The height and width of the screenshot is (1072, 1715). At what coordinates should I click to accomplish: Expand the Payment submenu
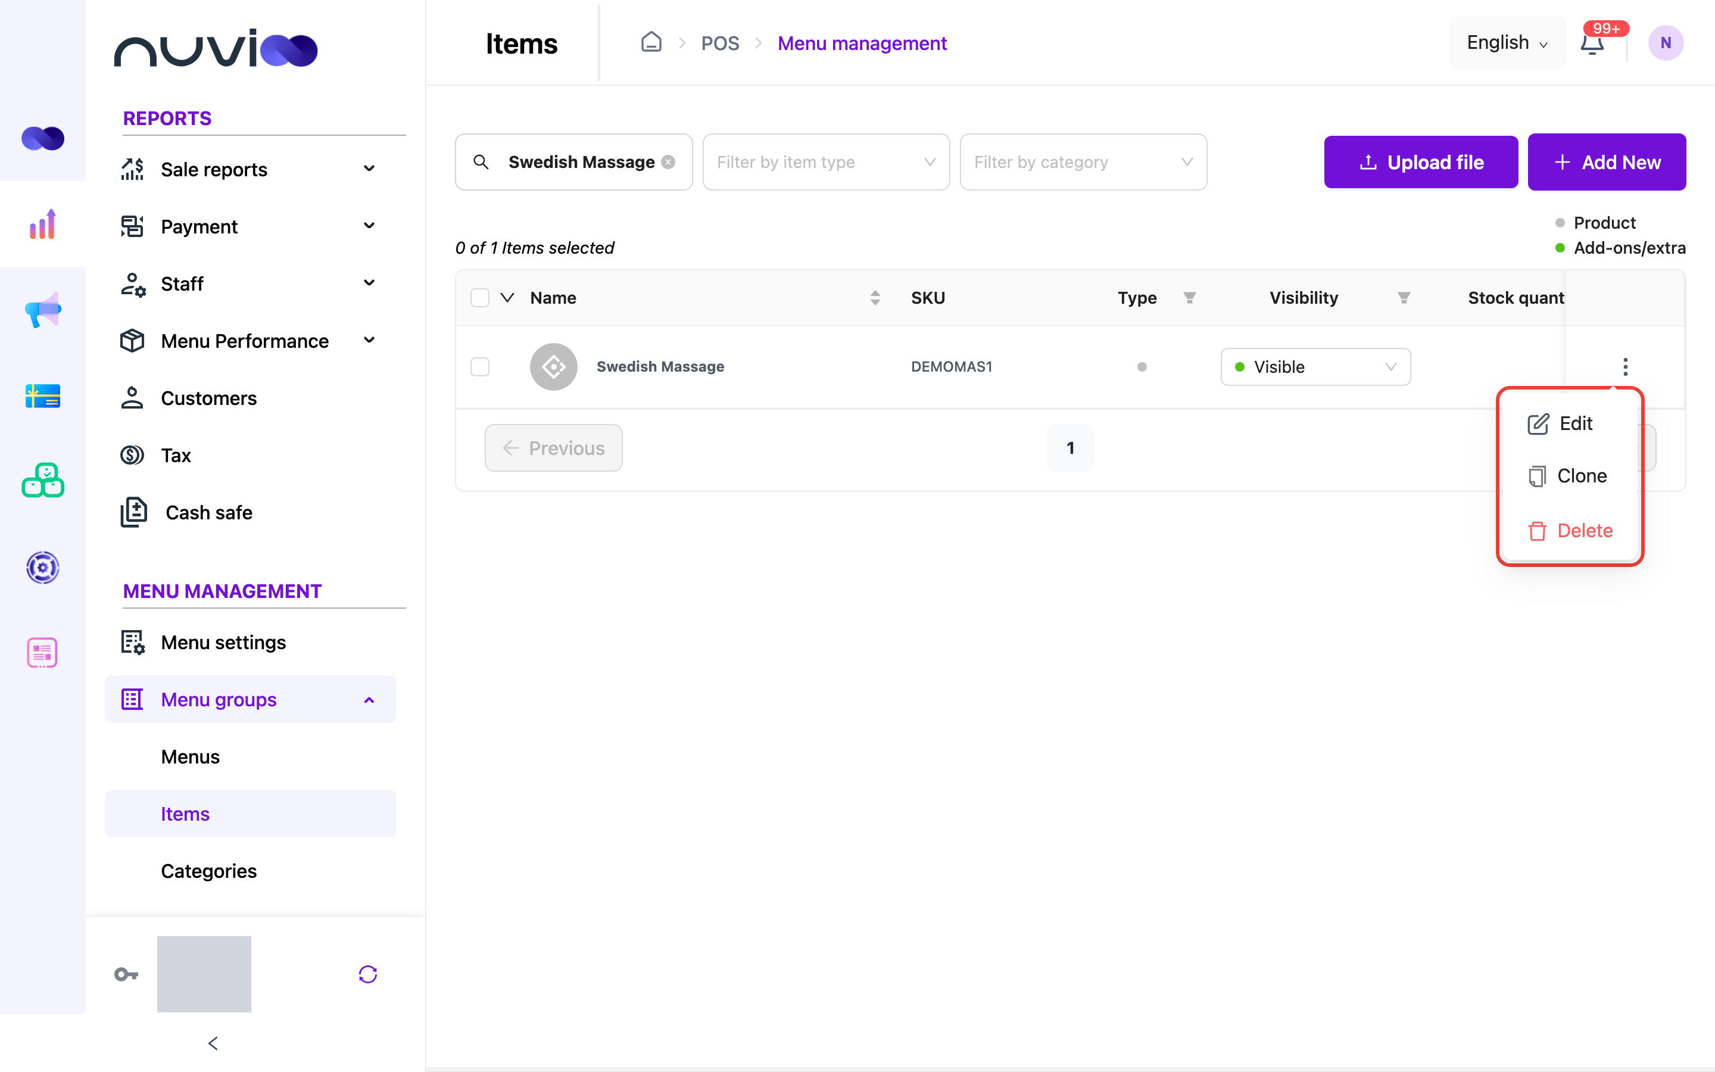pyautogui.click(x=369, y=226)
